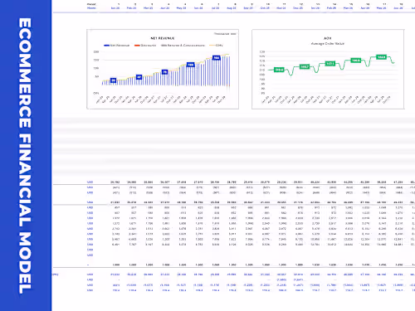
Task: Click the last blue data label on revenue chart
Action: 217,57
